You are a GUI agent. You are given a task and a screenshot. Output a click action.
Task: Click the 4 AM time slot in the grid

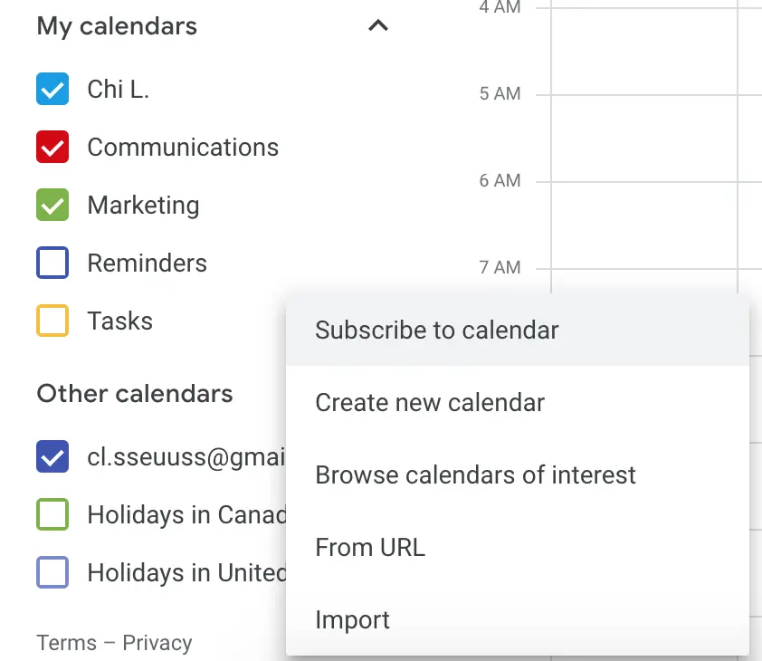pyautogui.click(x=643, y=50)
